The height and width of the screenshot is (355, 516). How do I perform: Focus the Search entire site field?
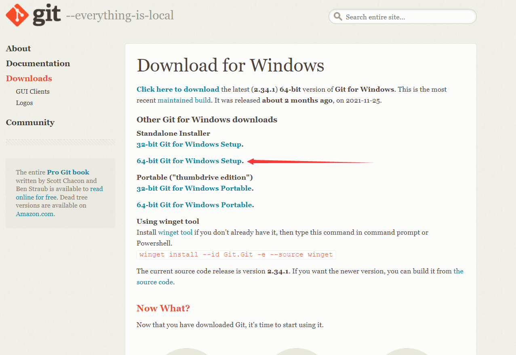402,17
